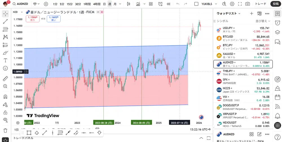This screenshot has width=282, height=142.
Task: Toggle stay in drawing mode
Action: [x=5, y=105]
